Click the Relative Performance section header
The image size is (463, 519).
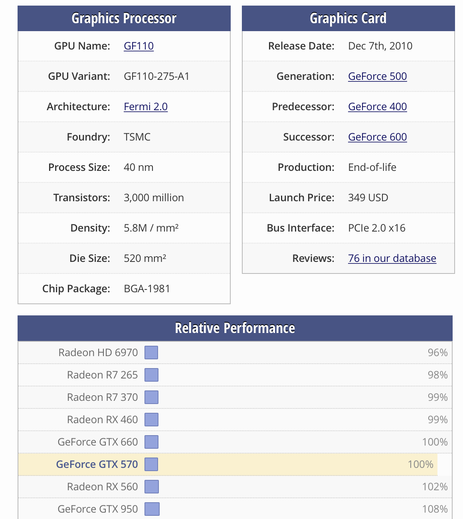(x=235, y=328)
